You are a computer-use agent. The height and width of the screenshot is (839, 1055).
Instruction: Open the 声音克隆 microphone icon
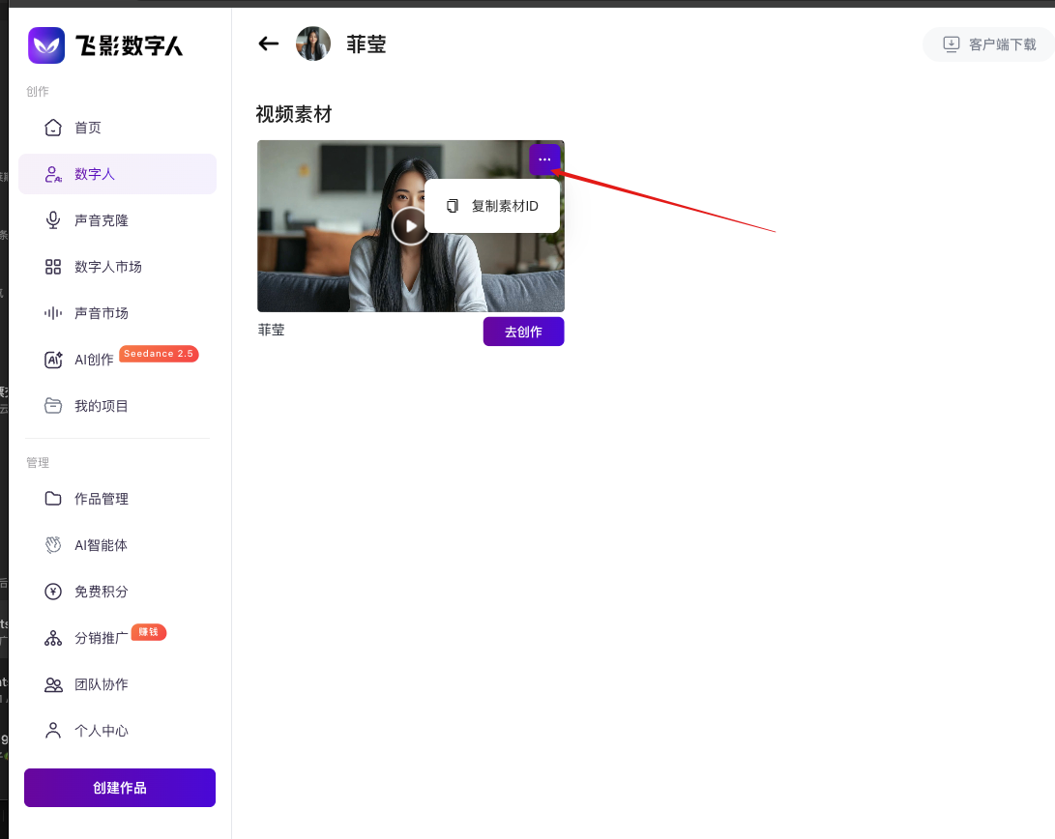[53, 220]
